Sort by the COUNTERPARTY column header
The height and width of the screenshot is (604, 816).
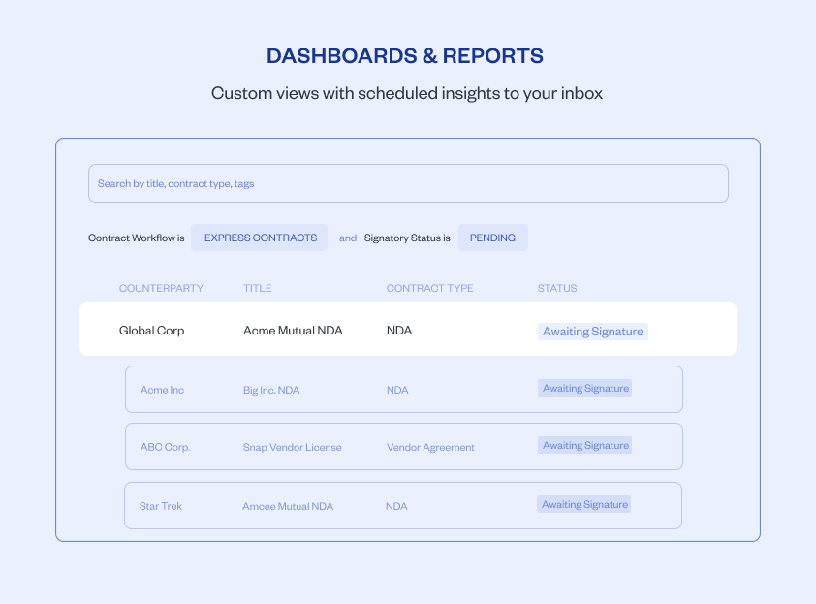pos(161,288)
